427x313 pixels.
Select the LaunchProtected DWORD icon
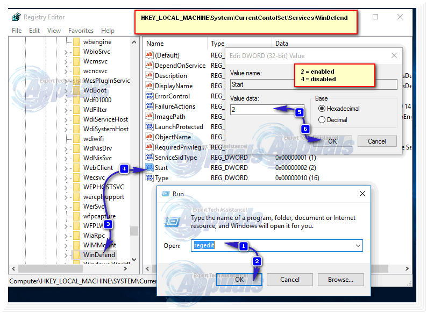(149, 126)
